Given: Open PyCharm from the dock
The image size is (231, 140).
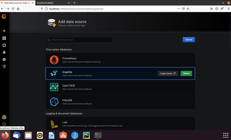Looking at the screenshot, I should click(86, 135).
